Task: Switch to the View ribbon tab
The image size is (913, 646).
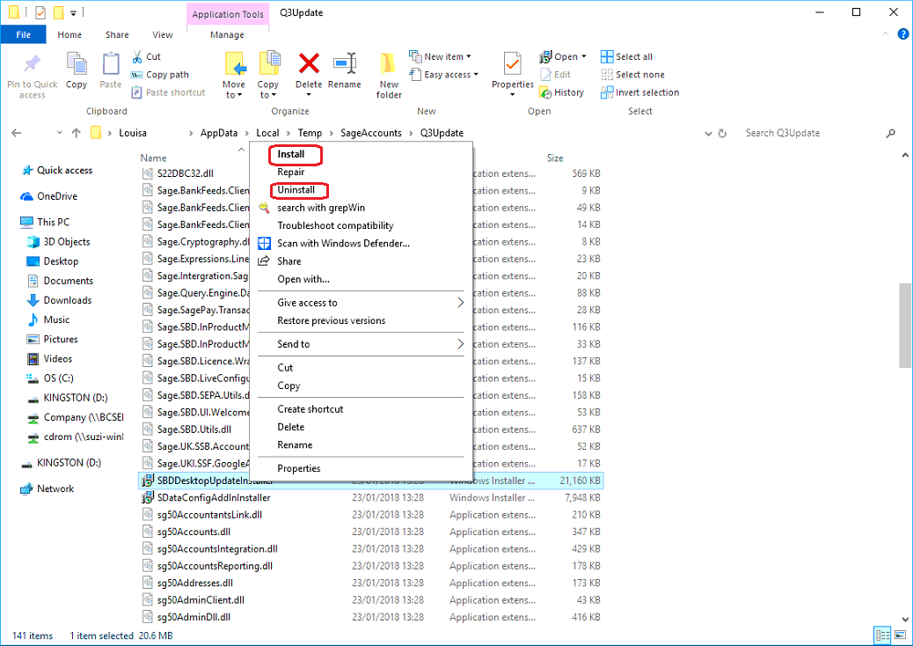Action: (163, 35)
